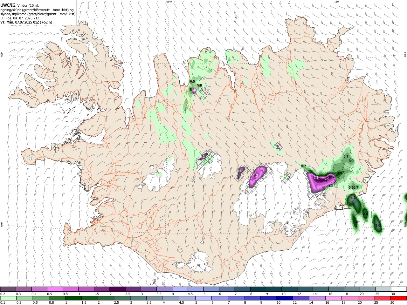This screenshot has width=407, height=305.
Task: Pick the deep blue rain swatch at 10
Action: click(284, 298)
